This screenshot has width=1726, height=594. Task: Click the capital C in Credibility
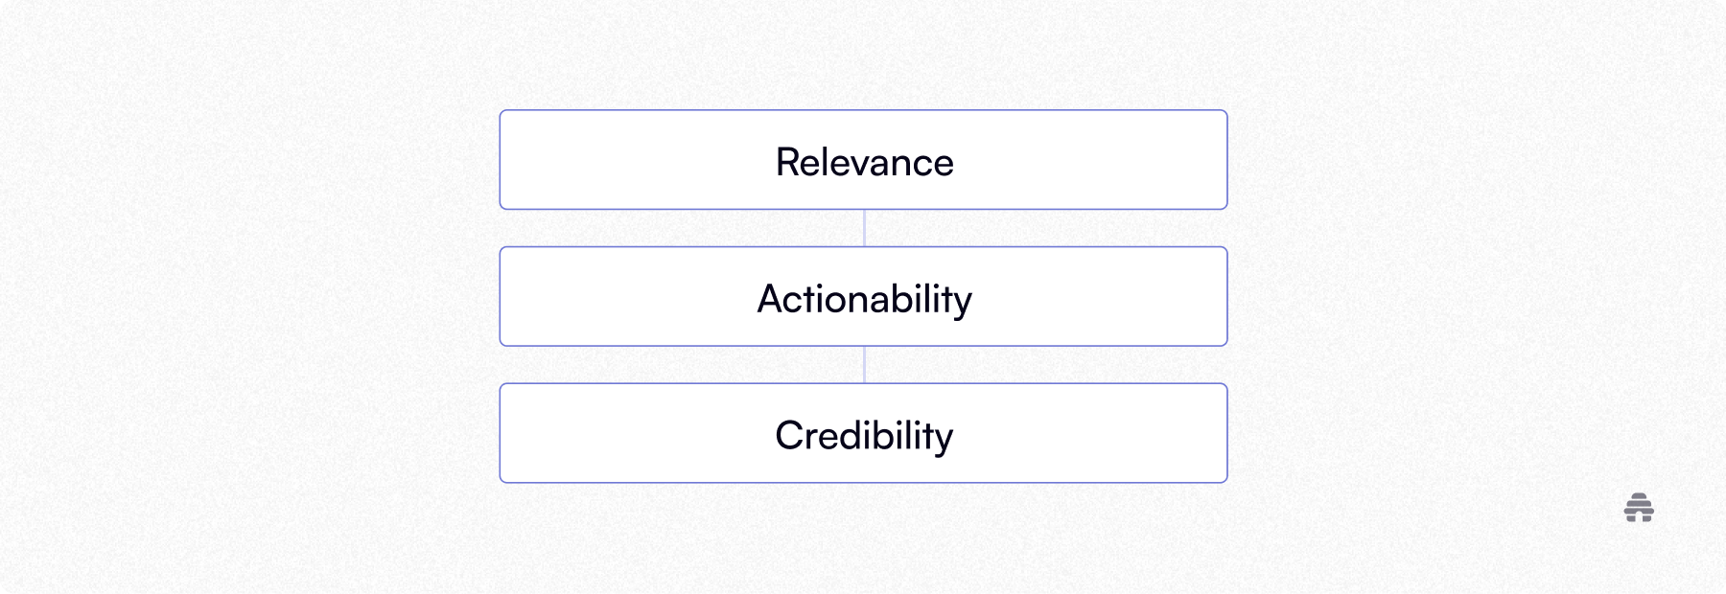(x=788, y=436)
